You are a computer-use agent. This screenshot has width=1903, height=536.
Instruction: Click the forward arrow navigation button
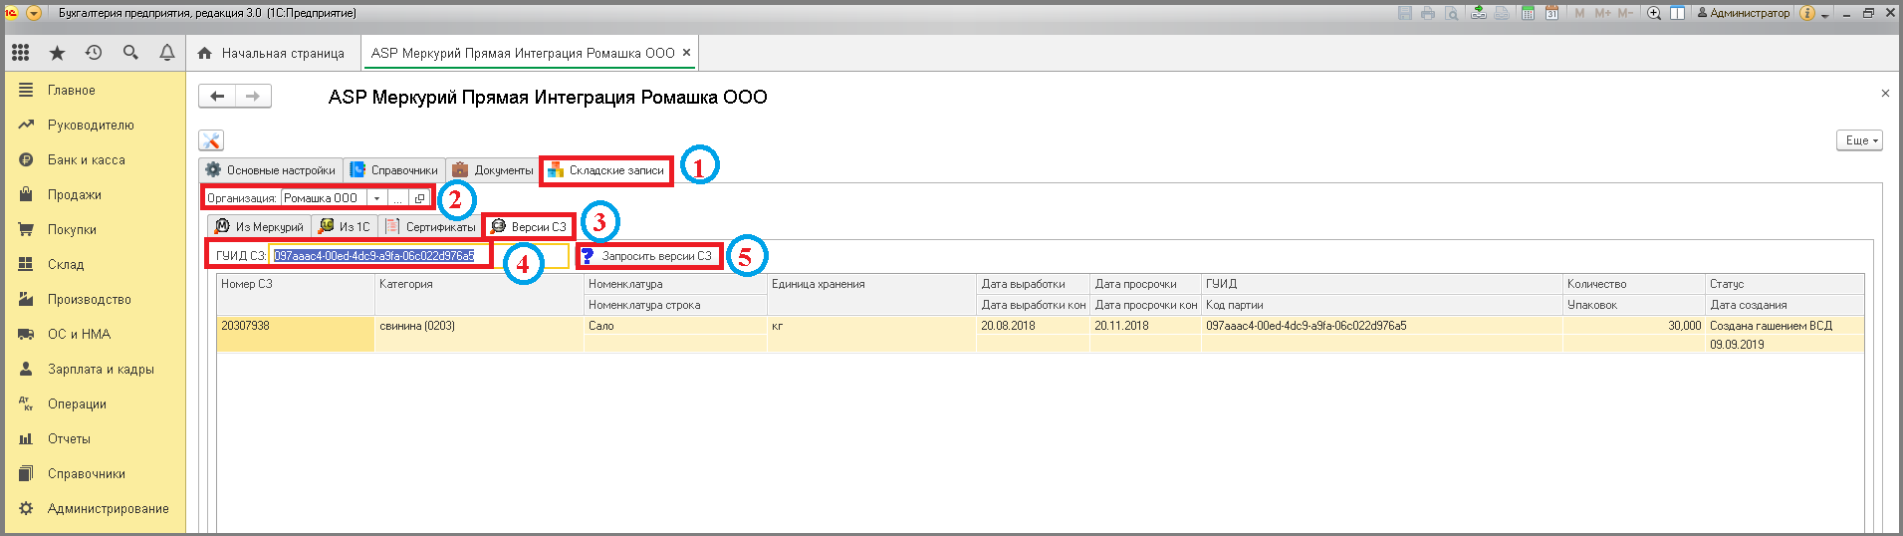click(253, 96)
